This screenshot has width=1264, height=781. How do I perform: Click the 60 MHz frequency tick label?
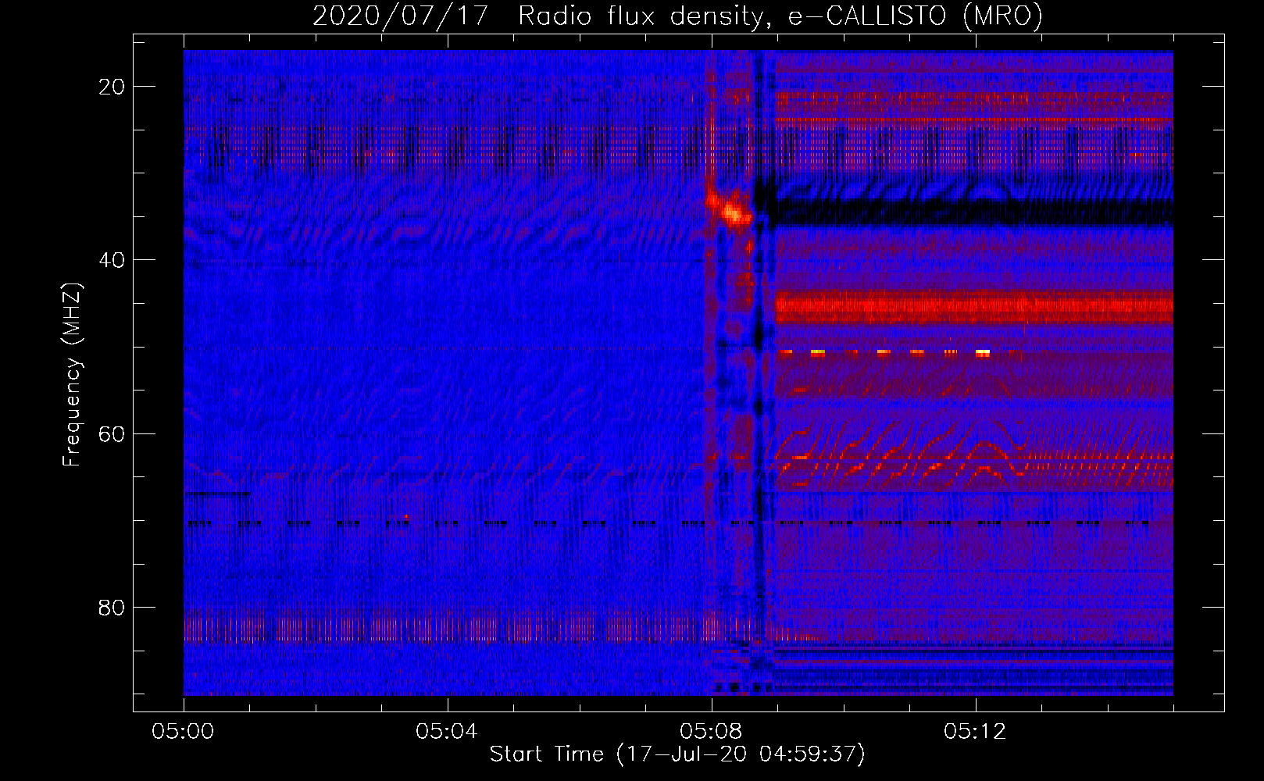click(x=112, y=433)
